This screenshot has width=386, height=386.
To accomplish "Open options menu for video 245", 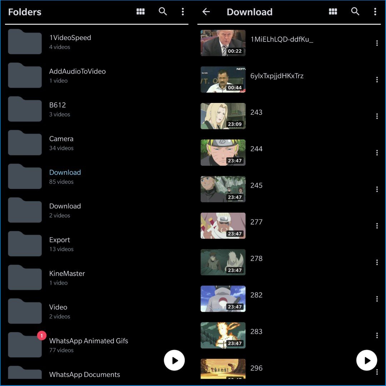I will [377, 189].
